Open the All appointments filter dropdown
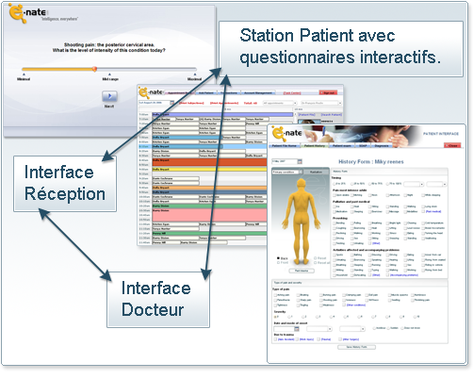The height and width of the screenshot is (379, 473). click(x=280, y=103)
